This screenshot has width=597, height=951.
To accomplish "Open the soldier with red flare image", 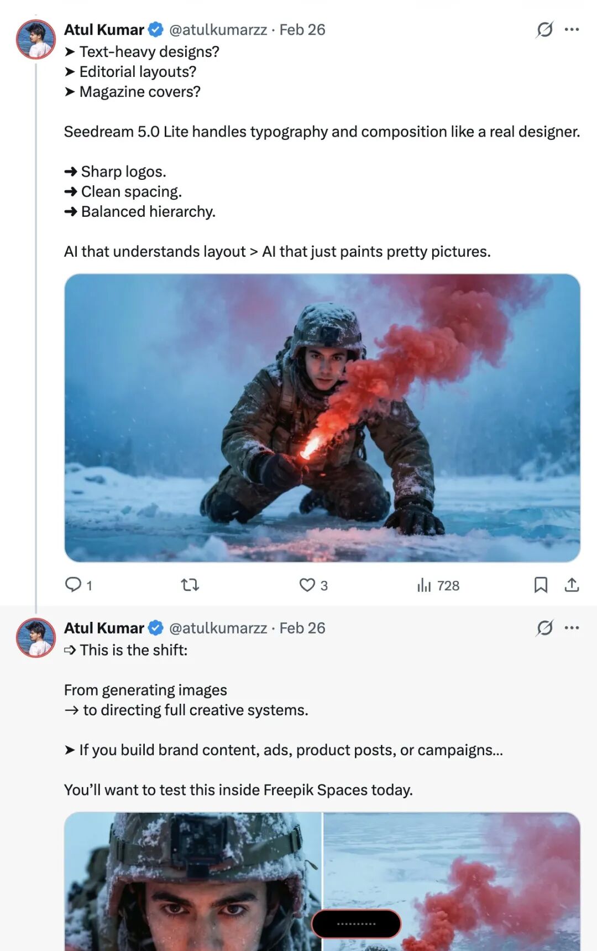I will pyautogui.click(x=322, y=418).
